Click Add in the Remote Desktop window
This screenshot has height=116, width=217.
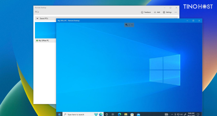(x=157, y=12)
